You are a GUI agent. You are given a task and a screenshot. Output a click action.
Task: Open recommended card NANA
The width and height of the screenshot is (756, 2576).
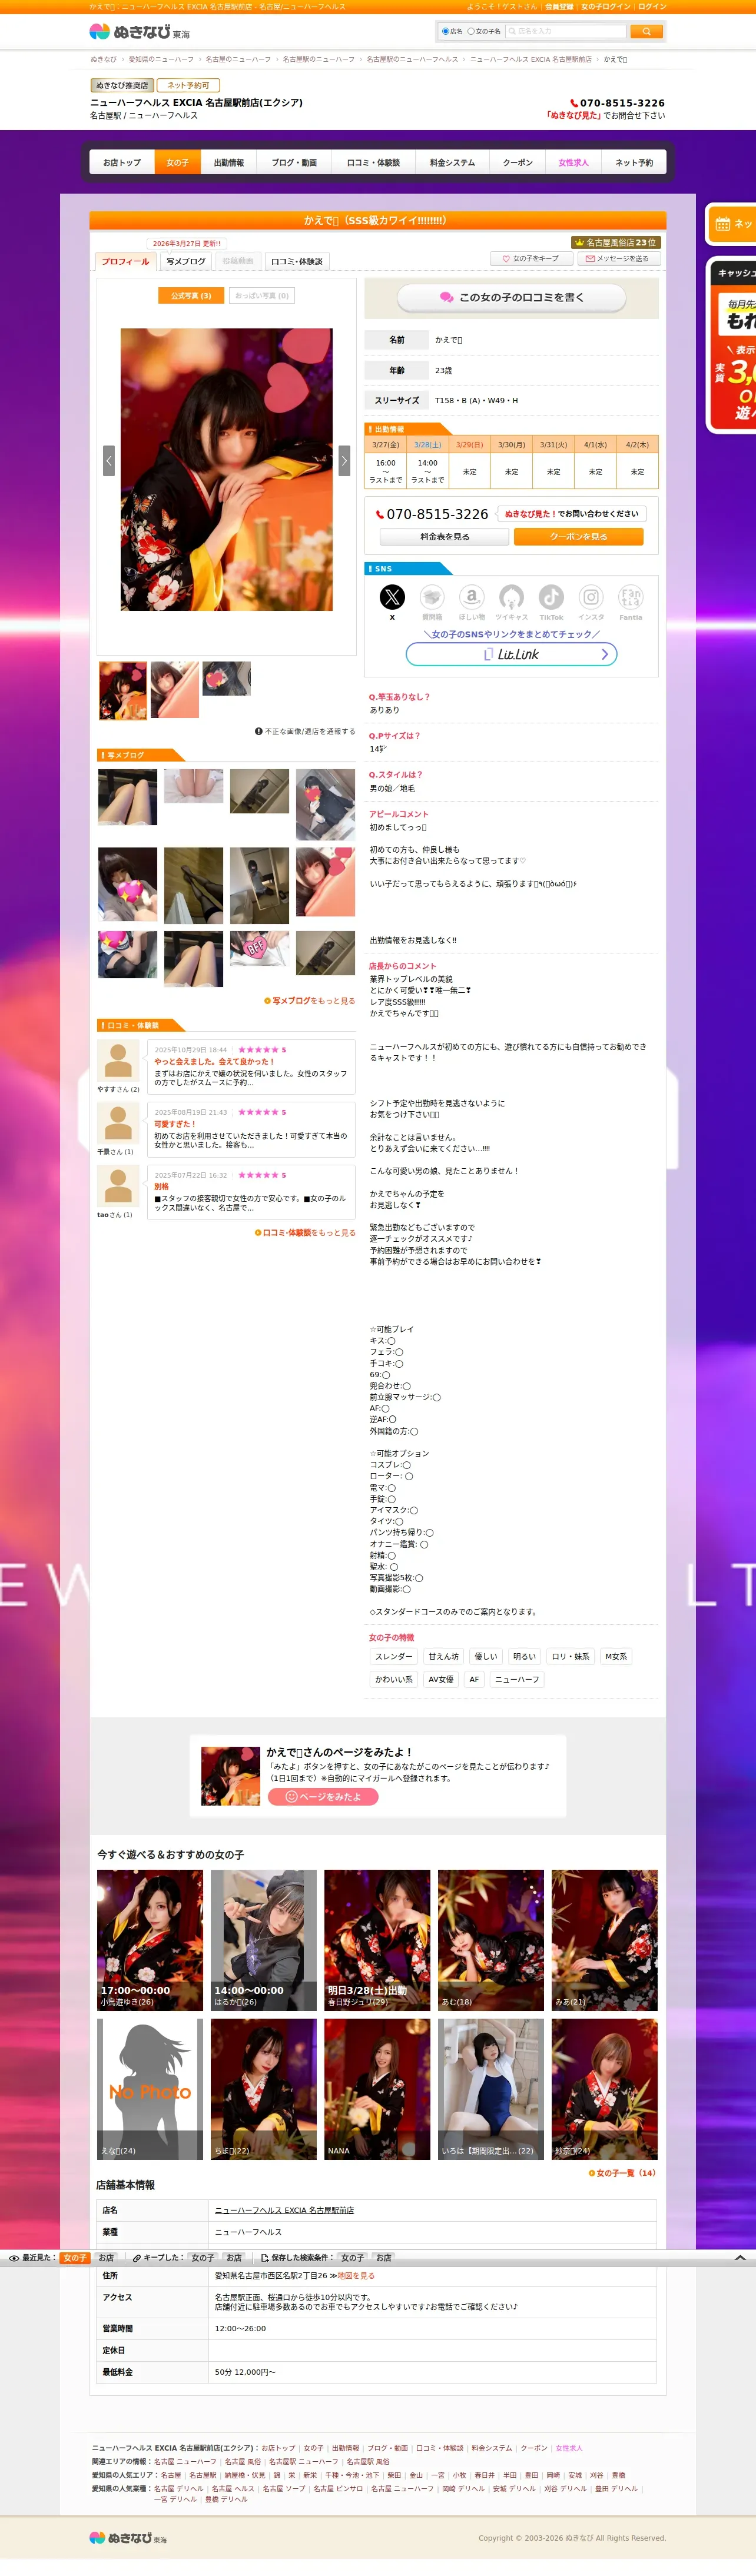(x=377, y=2089)
